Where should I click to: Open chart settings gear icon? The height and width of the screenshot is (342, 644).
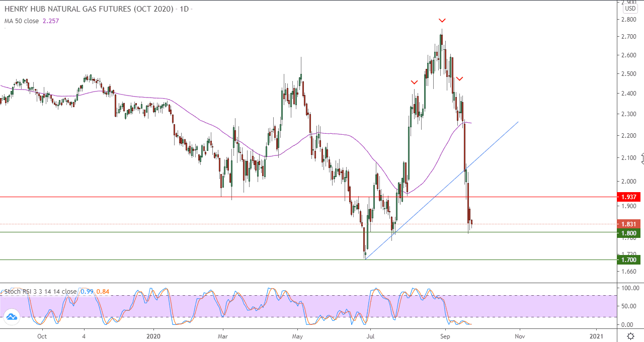click(x=630, y=336)
